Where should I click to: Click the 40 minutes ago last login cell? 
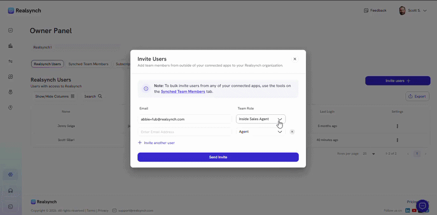tap(327, 140)
